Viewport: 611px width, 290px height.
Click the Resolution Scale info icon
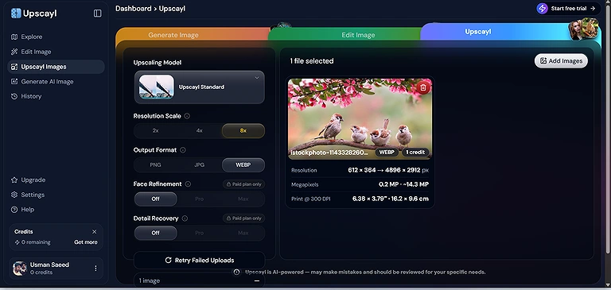(x=187, y=116)
